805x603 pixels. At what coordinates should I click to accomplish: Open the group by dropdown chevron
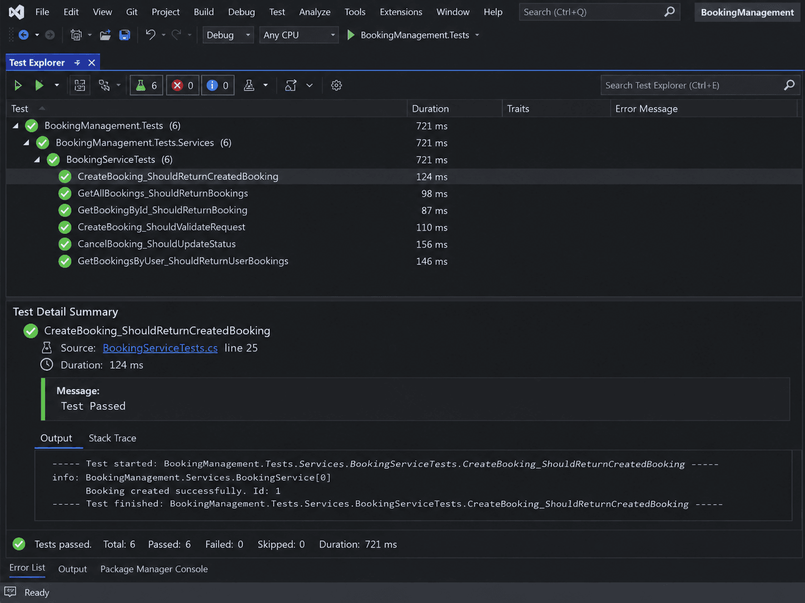tap(310, 86)
